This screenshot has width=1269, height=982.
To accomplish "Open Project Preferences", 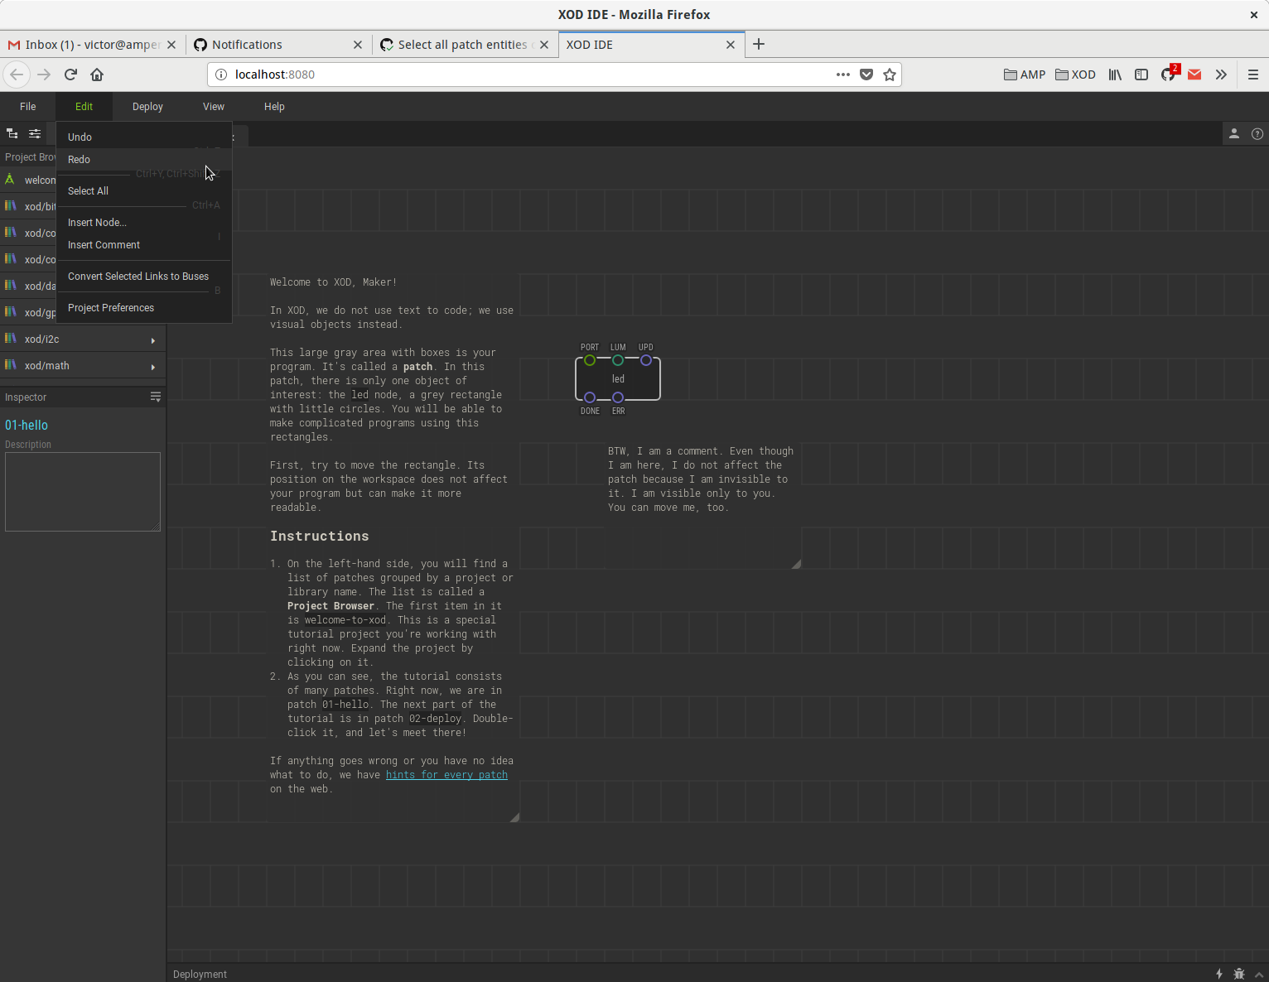I will pos(110,307).
